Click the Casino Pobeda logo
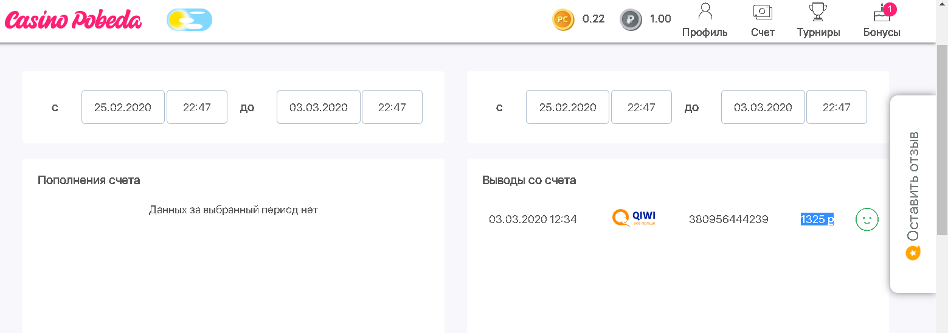 click(x=73, y=20)
